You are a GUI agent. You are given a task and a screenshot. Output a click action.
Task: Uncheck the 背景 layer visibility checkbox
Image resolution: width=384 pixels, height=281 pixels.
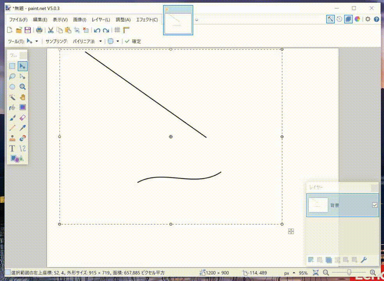pyautogui.click(x=375, y=205)
